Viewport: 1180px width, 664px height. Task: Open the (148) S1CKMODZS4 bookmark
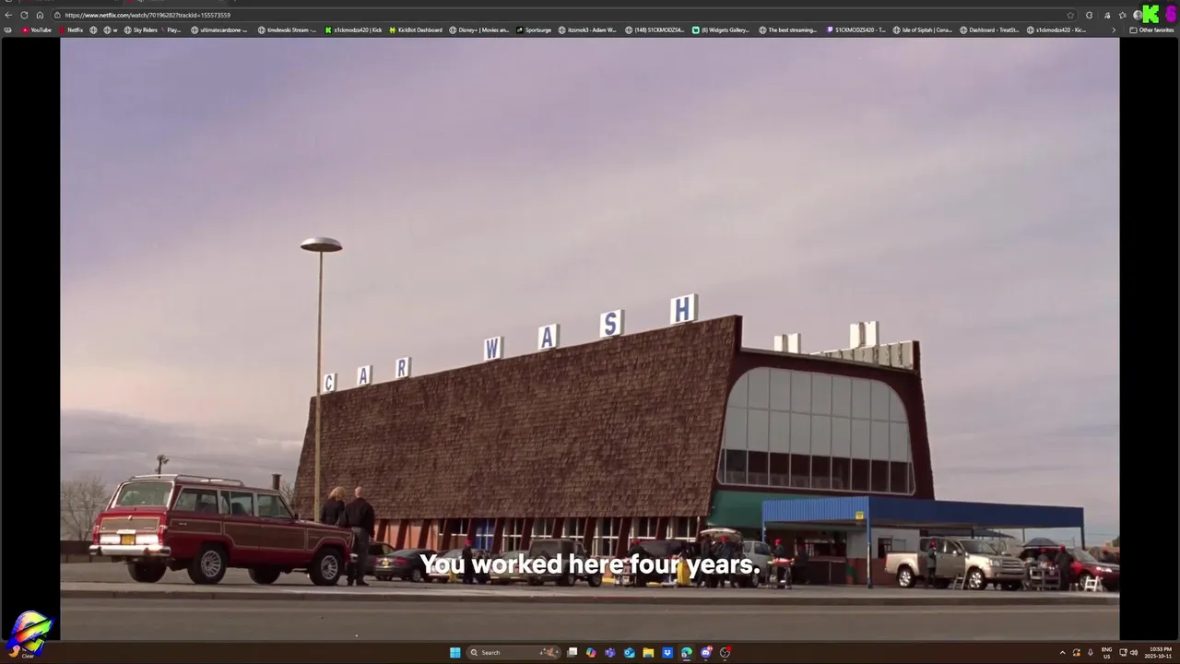(x=655, y=30)
